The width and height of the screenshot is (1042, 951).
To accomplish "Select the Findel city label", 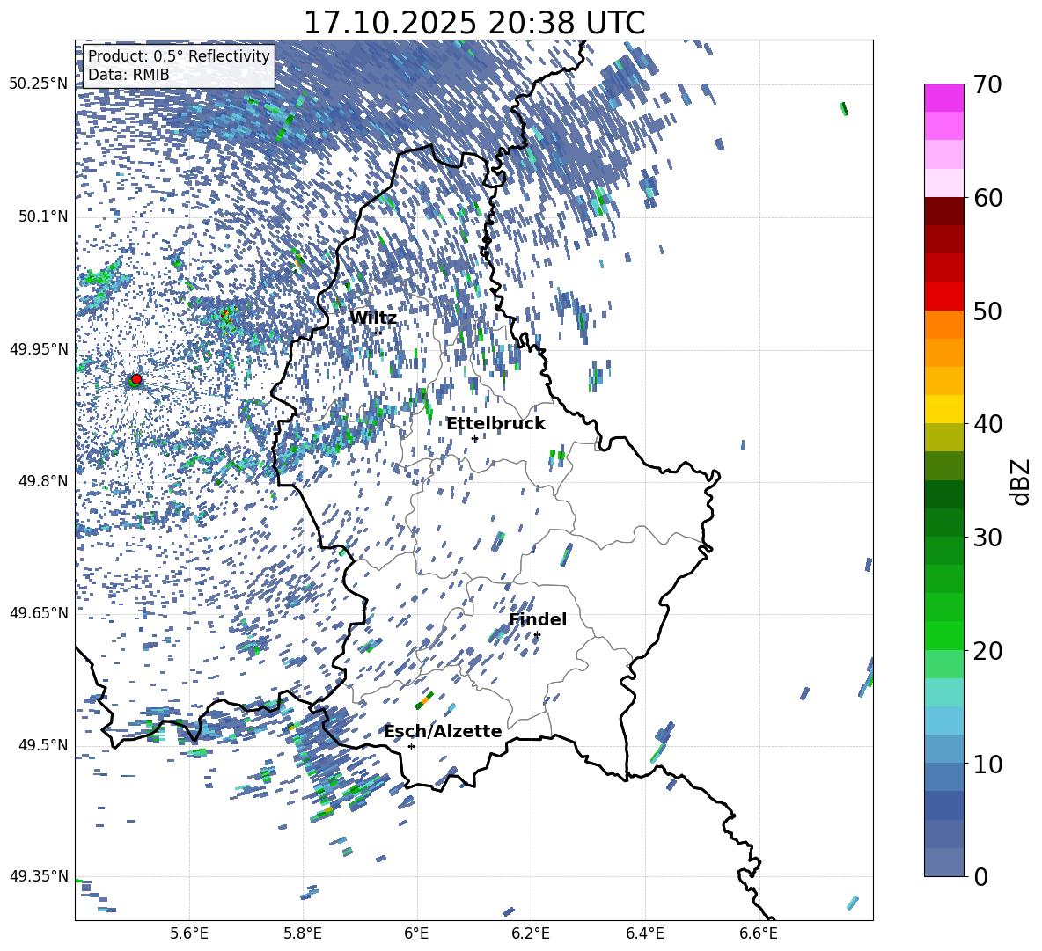I will (537, 619).
